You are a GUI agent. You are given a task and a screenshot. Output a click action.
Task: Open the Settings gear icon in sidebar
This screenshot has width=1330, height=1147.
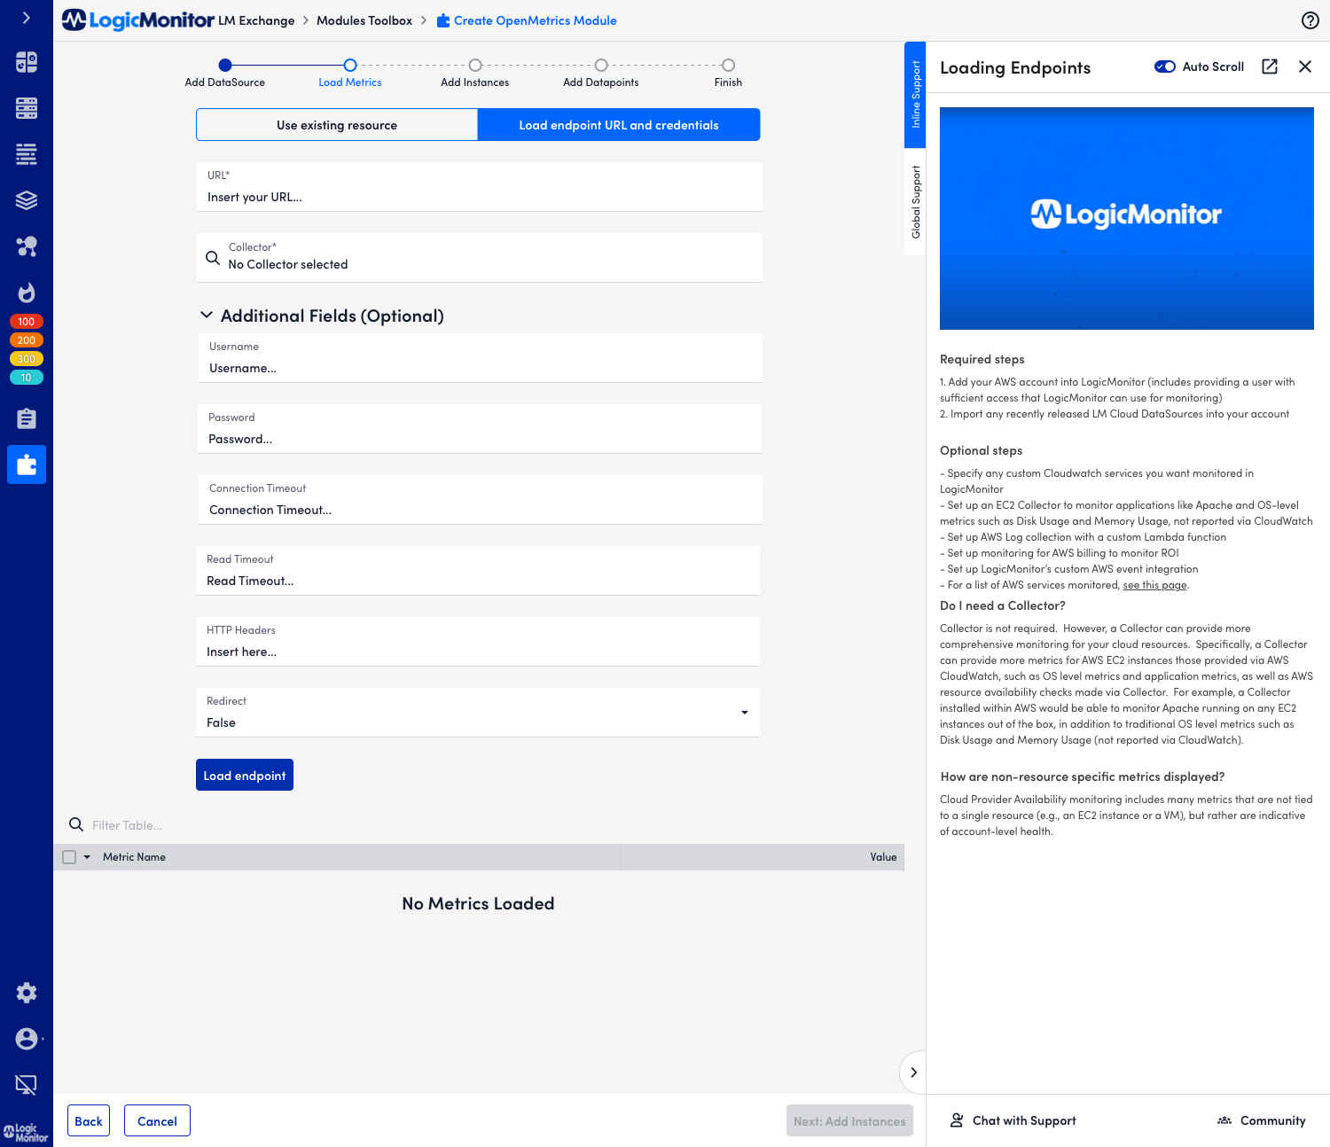pyautogui.click(x=27, y=993)
